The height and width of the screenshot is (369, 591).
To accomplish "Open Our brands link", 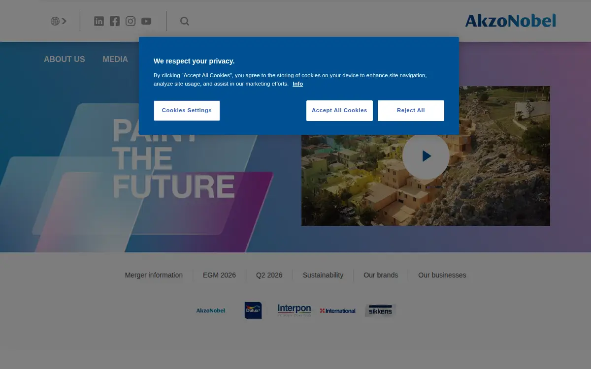I will (381, 275).
